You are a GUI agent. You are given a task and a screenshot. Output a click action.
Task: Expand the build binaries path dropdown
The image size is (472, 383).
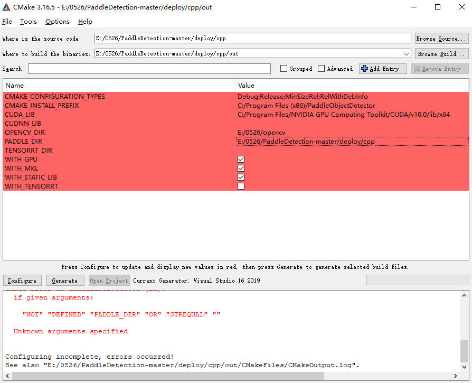(x=407, y=54)
